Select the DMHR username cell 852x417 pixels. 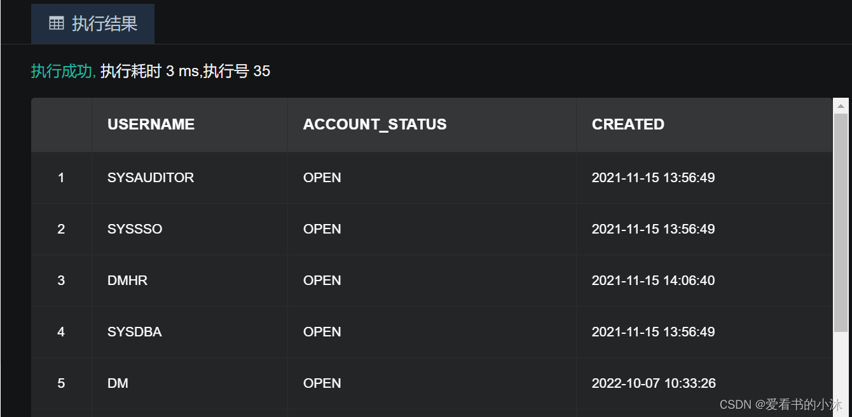tap(127, 281)
